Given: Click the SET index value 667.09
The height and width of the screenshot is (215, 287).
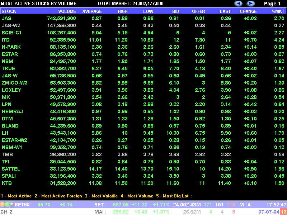Looking at the screenshot, I should tap(121, 204).
